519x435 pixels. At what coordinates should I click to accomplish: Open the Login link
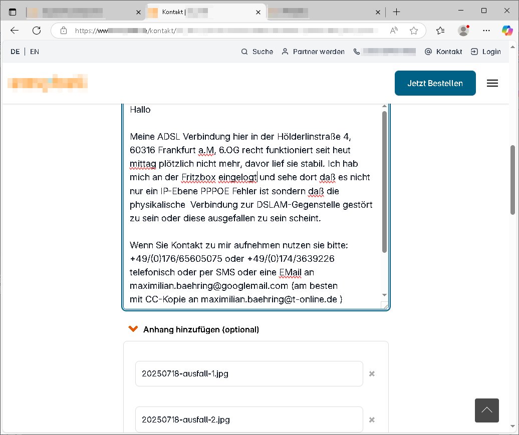[486, 52]
